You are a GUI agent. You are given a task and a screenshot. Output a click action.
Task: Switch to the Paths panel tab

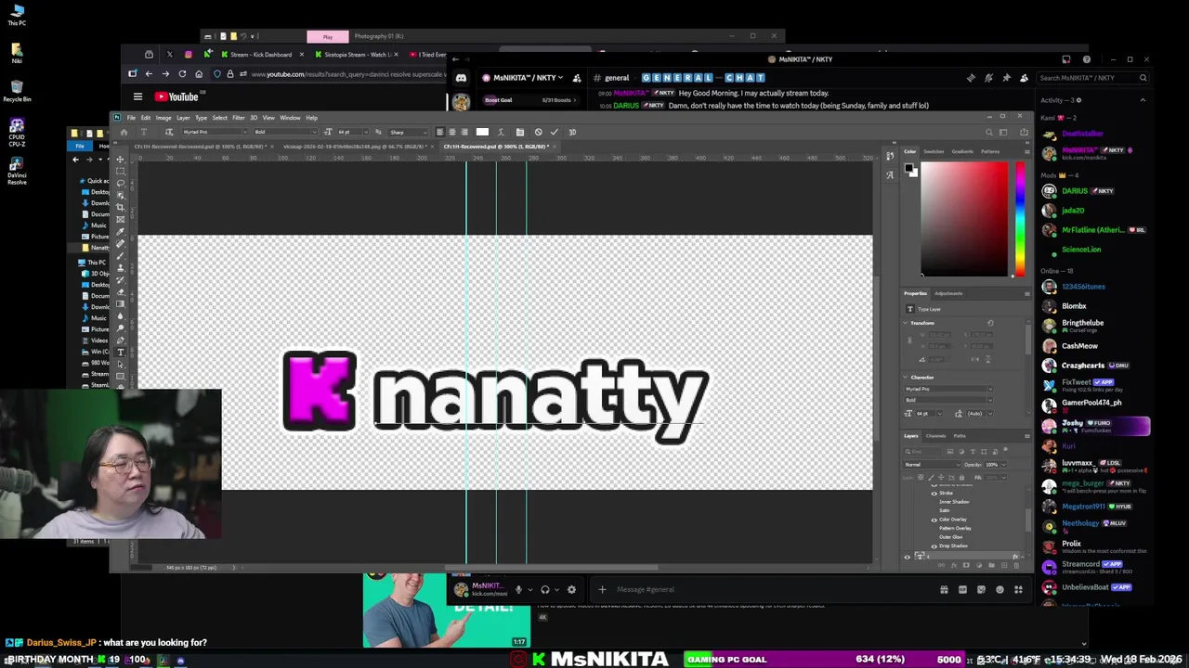point(960,436)
